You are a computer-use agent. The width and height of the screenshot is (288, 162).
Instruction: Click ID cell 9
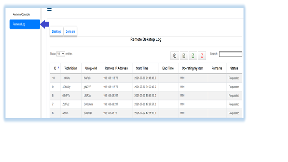53,87
